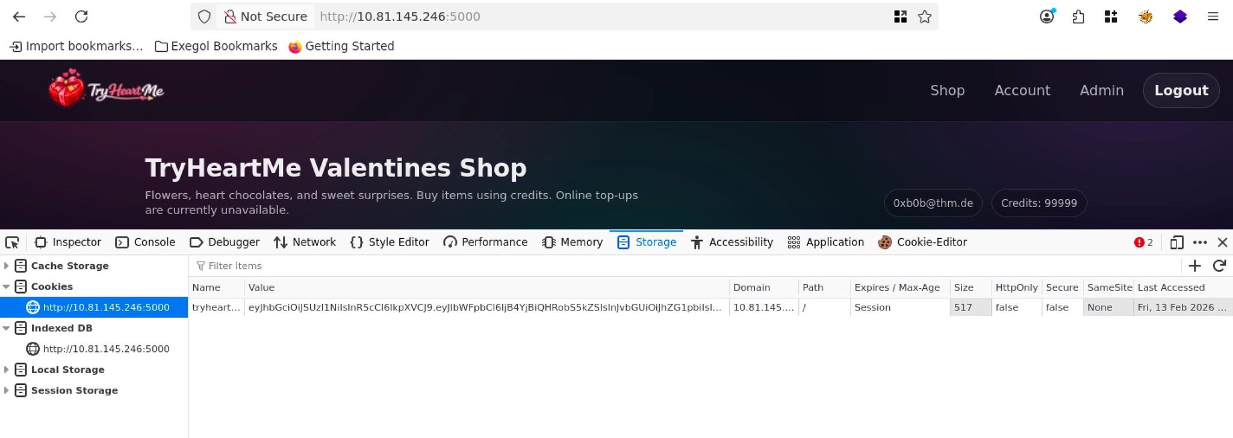Collapse the Cookies tree node

[7, 287]
